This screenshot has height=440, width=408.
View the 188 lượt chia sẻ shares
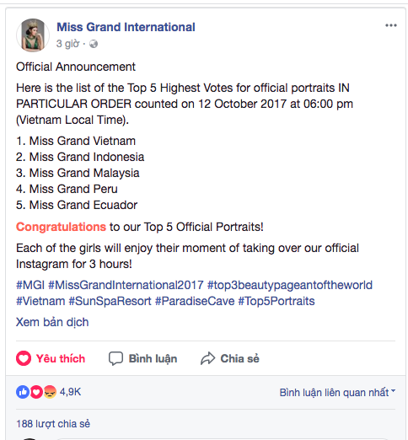click(x=53, y=424)
